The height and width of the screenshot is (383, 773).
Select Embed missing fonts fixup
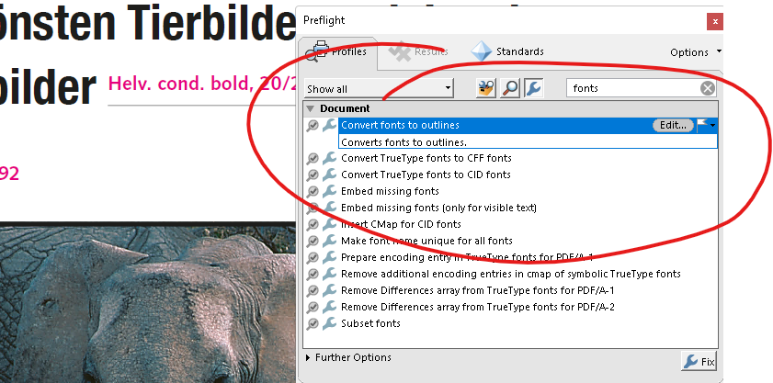[390, 191]
